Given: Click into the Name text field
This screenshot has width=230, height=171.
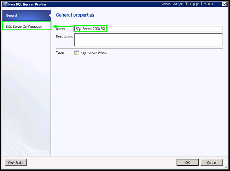Looking at the screenshot, I should (x=148, y=28).
